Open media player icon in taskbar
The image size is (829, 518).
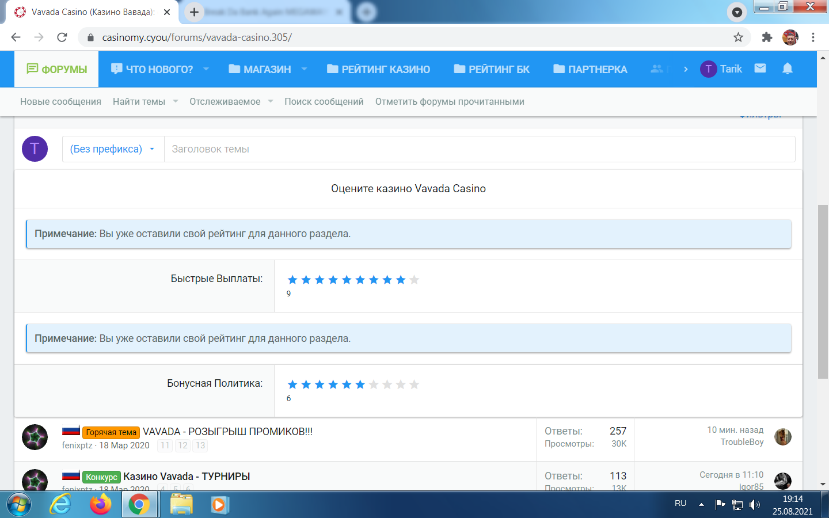219,505
